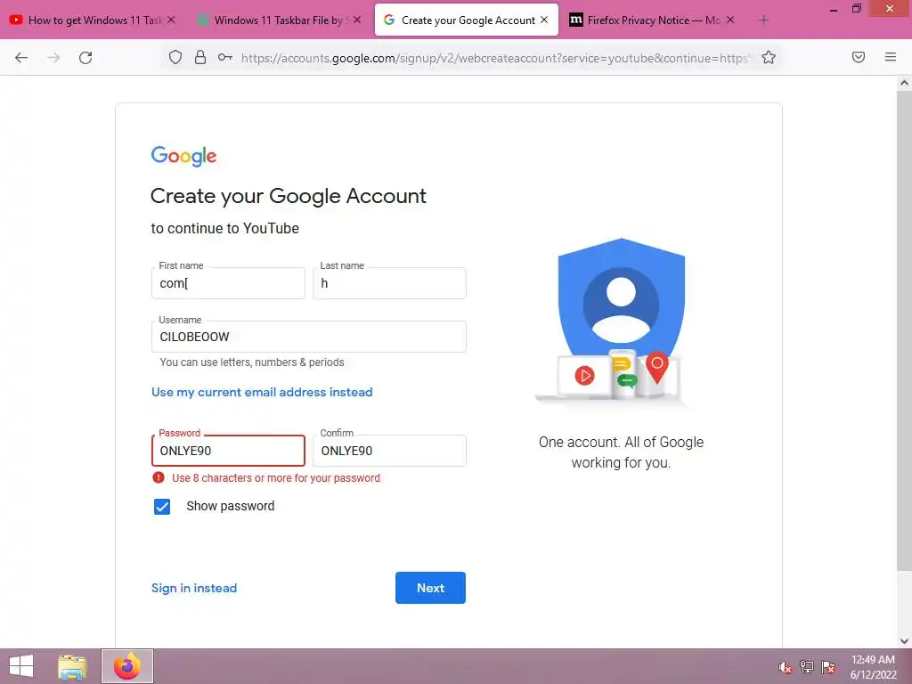Click the Last name input field
Screen dimensions: 912x684
pyautogui.click(x=390, y=283)
